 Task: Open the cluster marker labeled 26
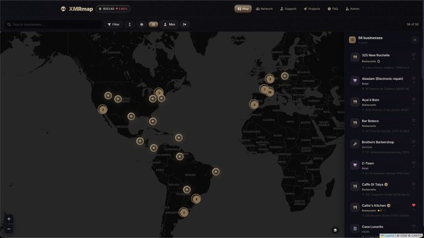[269, 92]
